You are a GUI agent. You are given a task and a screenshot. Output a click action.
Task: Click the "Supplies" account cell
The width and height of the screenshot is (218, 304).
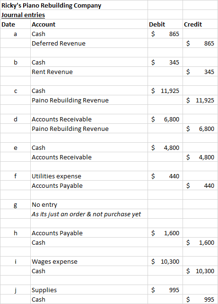tap(89, 290)
